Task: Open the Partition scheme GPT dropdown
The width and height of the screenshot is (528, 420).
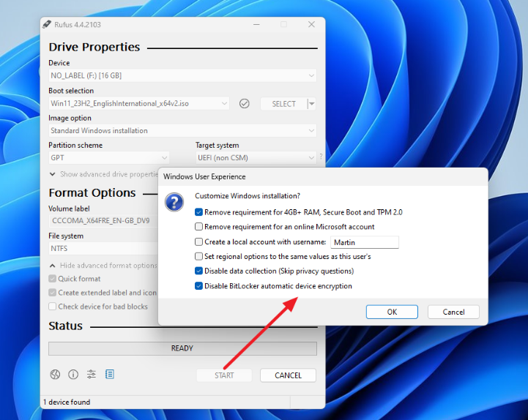Action: pos(108,158)
